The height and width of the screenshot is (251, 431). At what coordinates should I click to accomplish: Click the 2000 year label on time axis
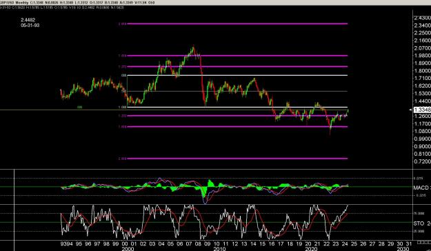(x=128, y=249)
